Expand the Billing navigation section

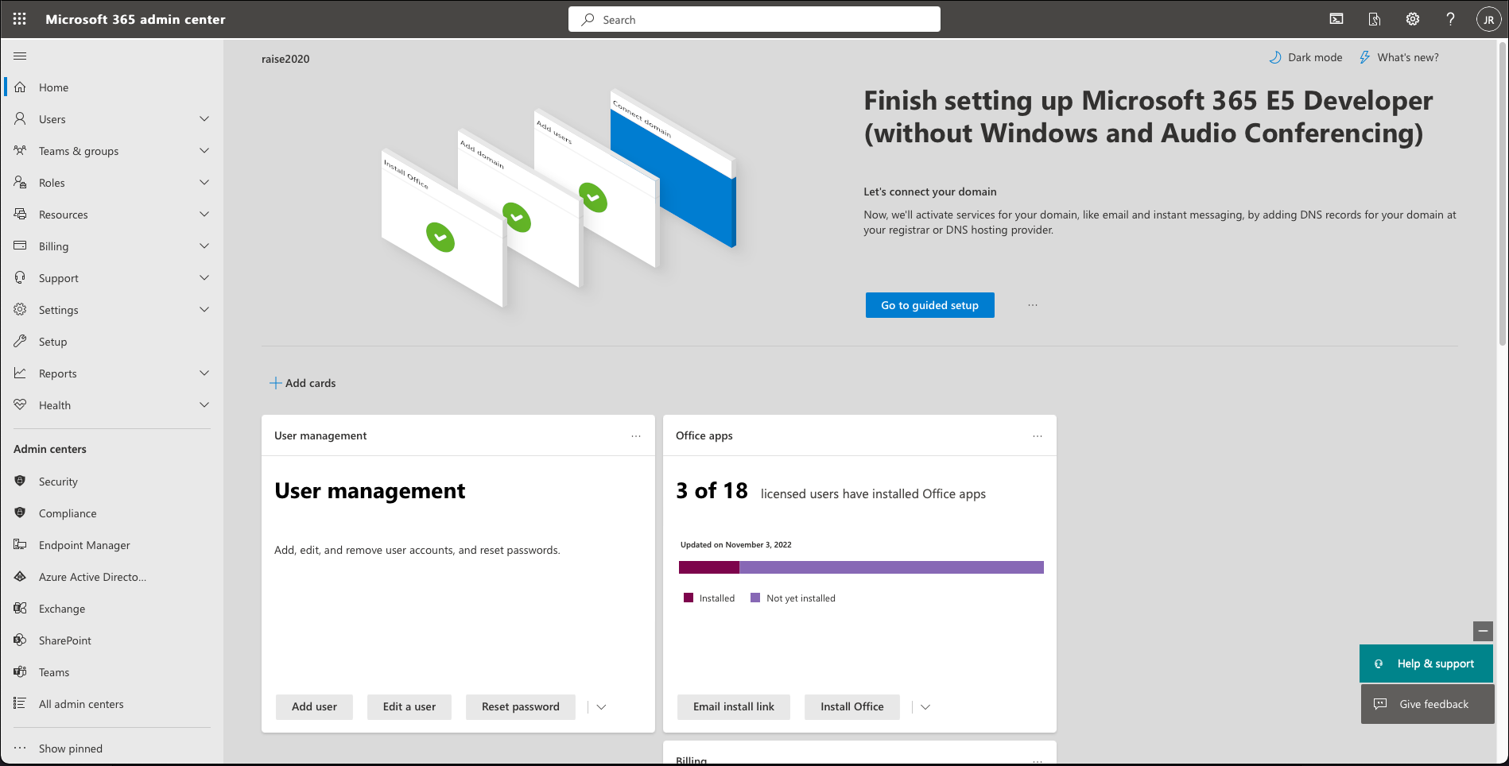pos(204,246)
